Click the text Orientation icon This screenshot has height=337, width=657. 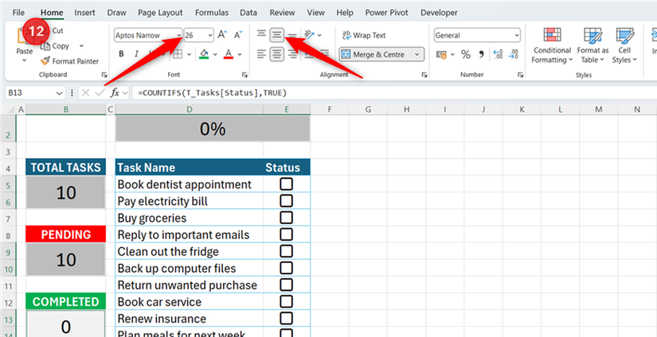click(309, 35)
